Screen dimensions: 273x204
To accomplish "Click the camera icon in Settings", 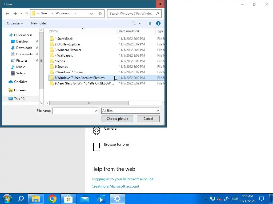I will point(97,131).
